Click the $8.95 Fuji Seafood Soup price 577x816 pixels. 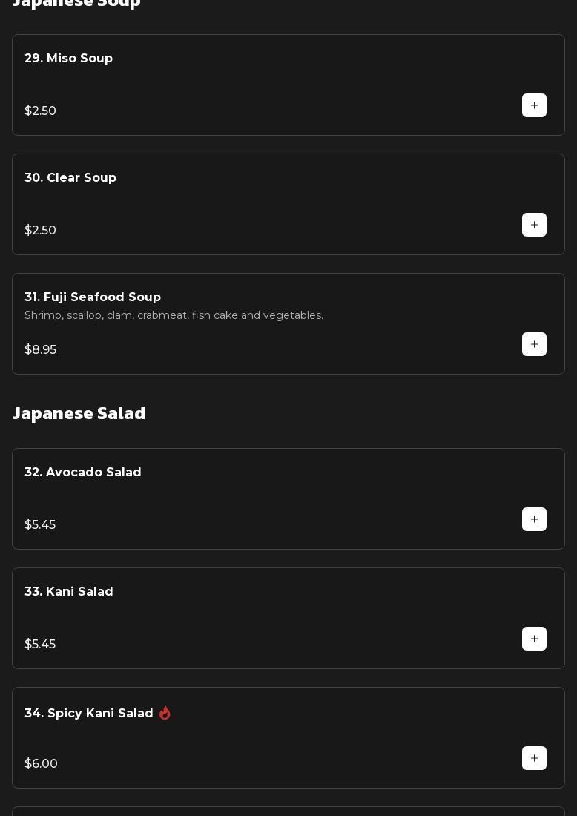(40, 349)
